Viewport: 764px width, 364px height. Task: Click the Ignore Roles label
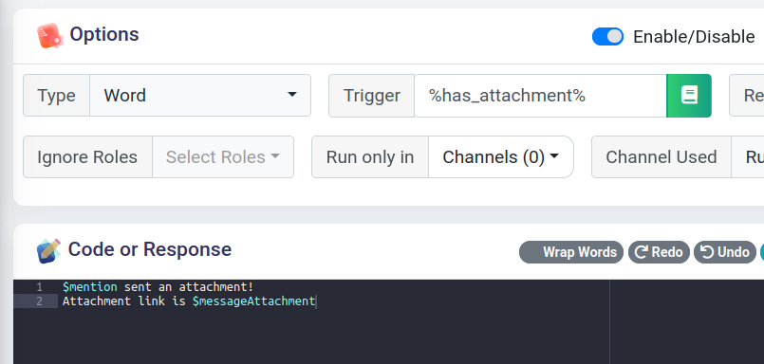(87, 157)
